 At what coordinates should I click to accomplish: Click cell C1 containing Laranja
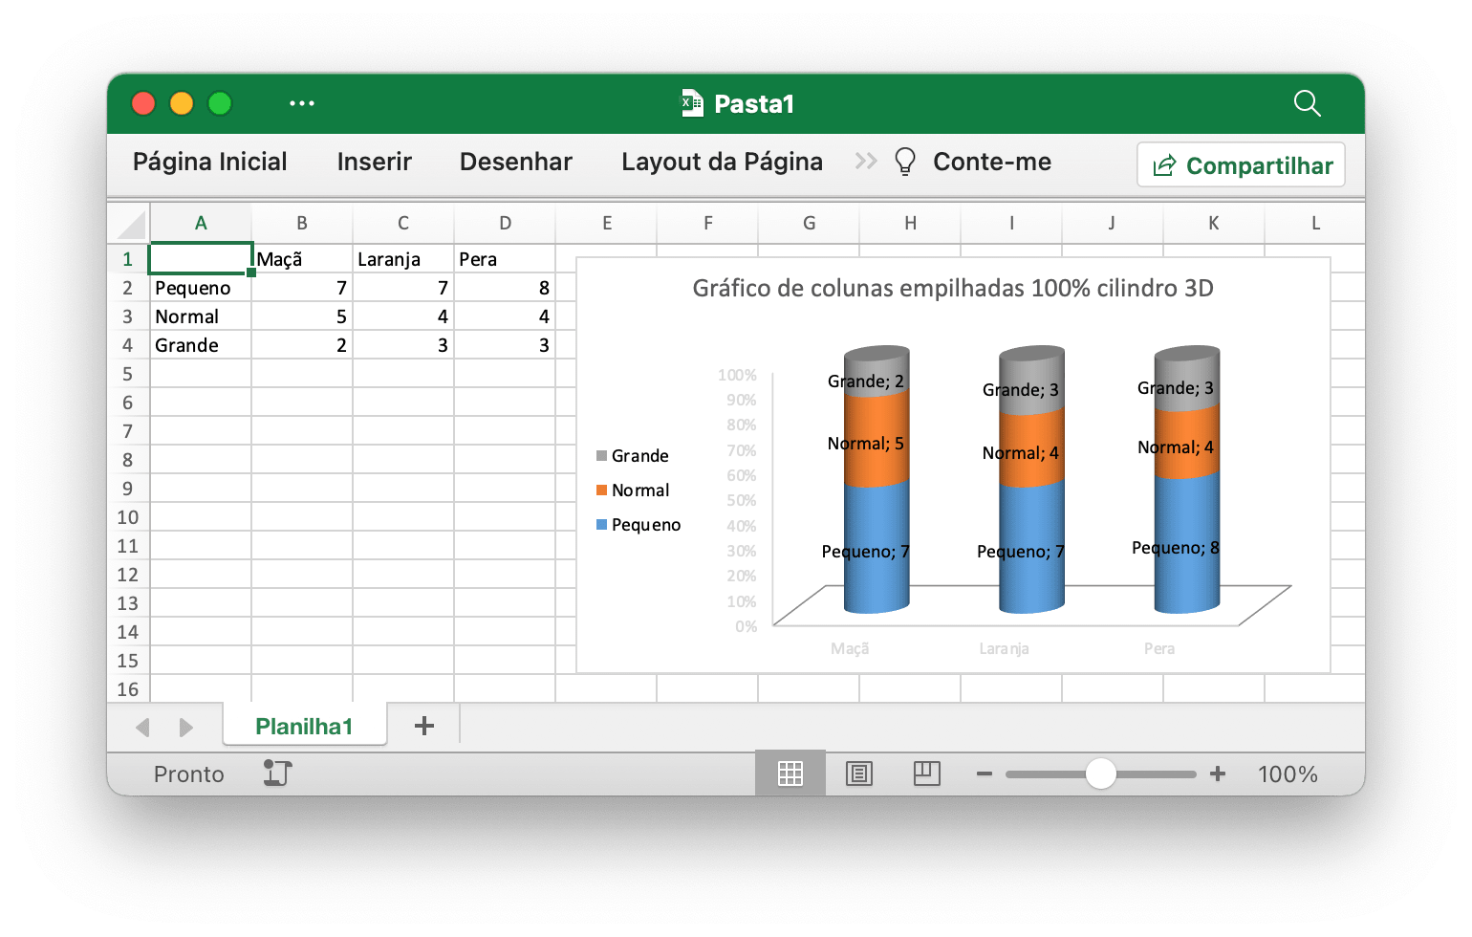pos(403,259)
